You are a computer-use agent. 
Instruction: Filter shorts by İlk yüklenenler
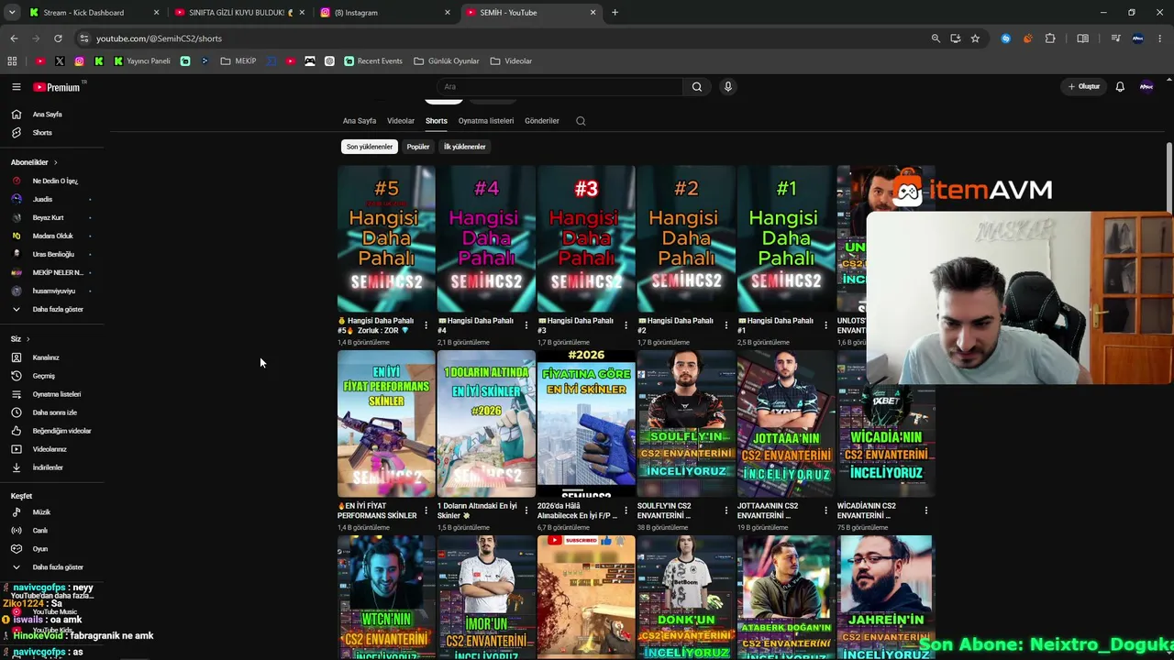tap(465, 147)
